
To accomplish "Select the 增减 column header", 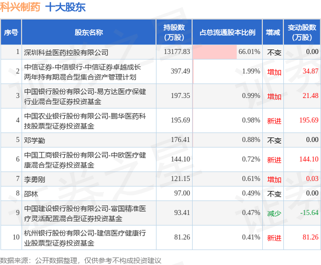I will pos(273,32).
